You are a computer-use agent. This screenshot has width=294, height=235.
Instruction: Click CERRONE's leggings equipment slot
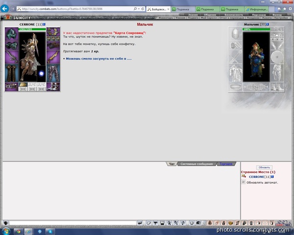[53, 73]
